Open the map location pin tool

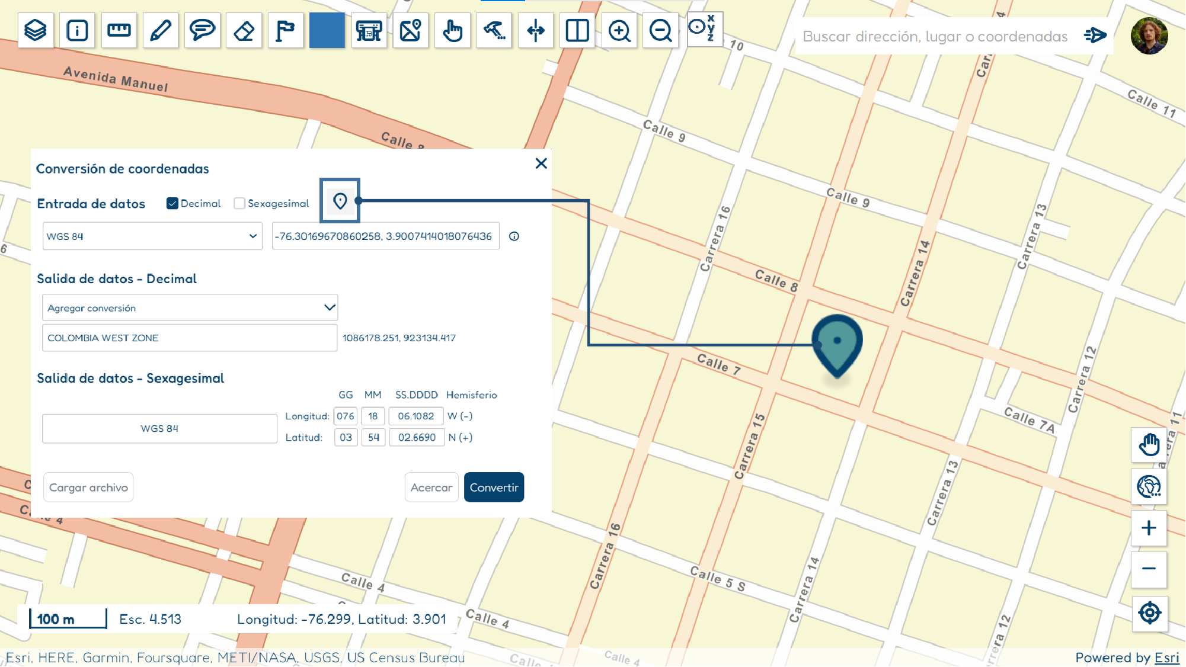click(410, 30)
